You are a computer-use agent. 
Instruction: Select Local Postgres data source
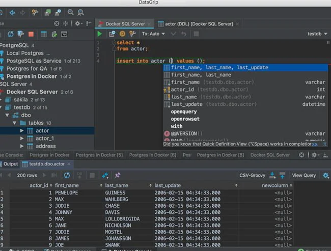coord(25,53)
